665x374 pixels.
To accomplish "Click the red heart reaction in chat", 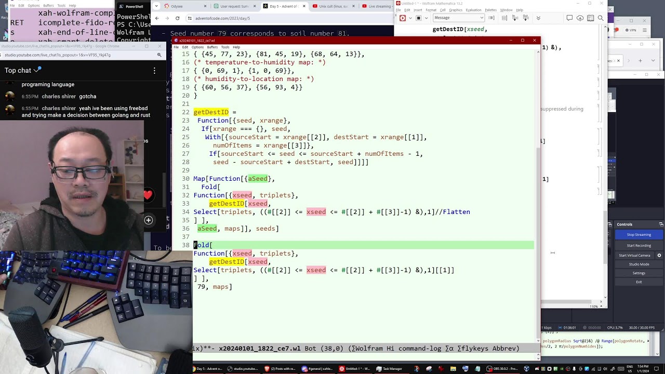I will (x=148, y=195).
